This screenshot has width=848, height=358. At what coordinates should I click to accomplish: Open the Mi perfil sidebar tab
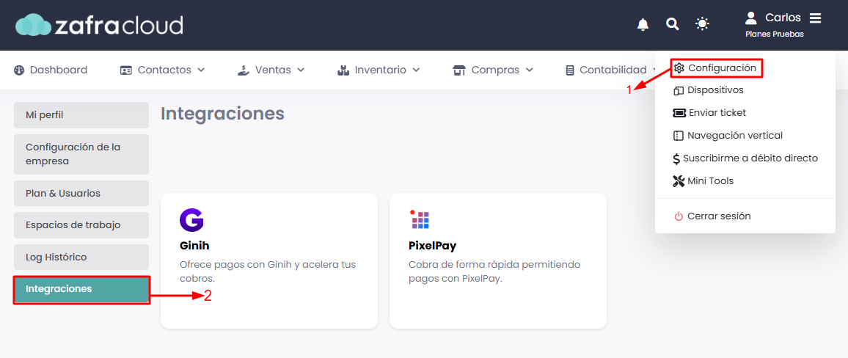(x=81, y=115)
